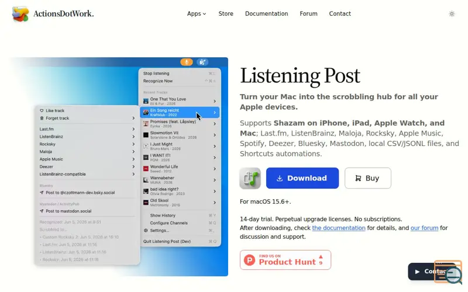The height and width of the screenshot is (292, 468).
Task: Click the floating Contact button
Action: [x=431, y=272]
